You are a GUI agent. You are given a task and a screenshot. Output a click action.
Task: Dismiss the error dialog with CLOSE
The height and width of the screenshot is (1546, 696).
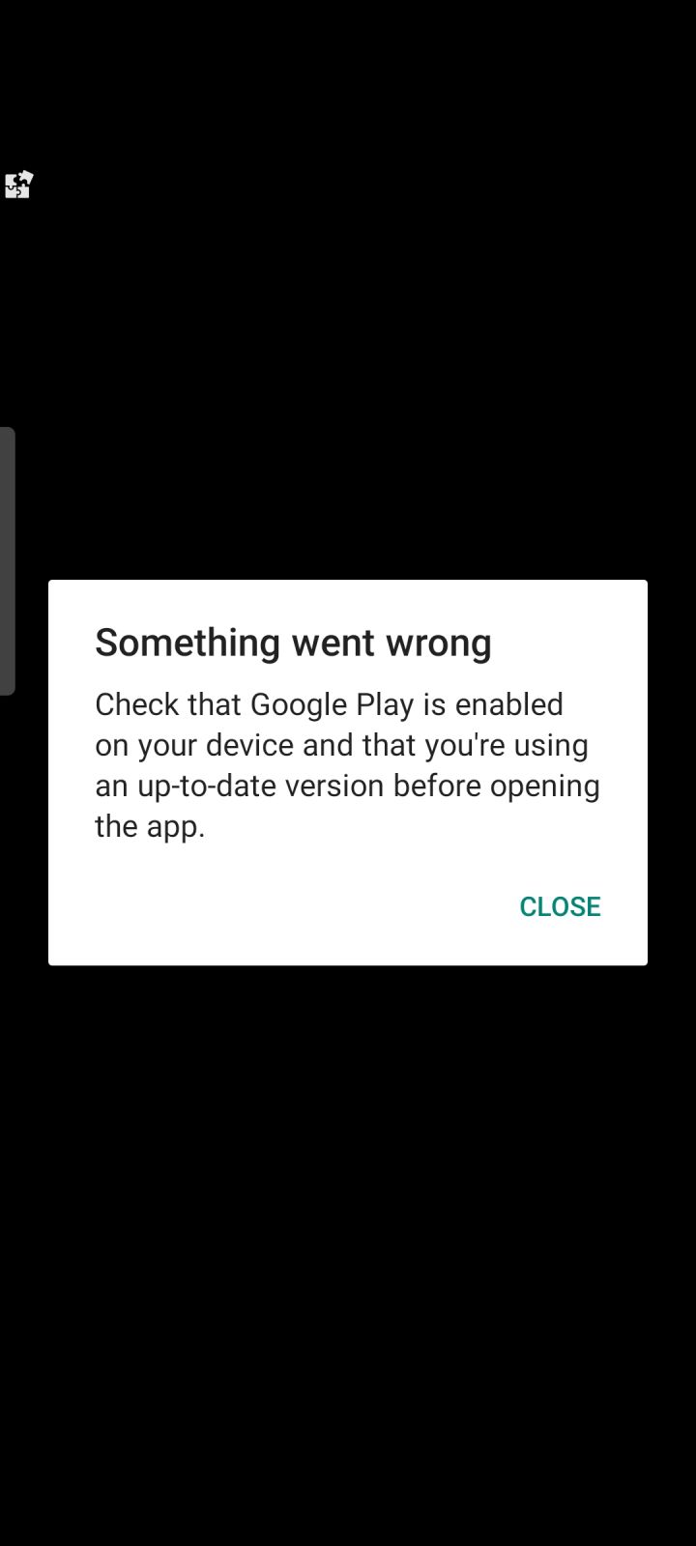click(x=560, y=906)
